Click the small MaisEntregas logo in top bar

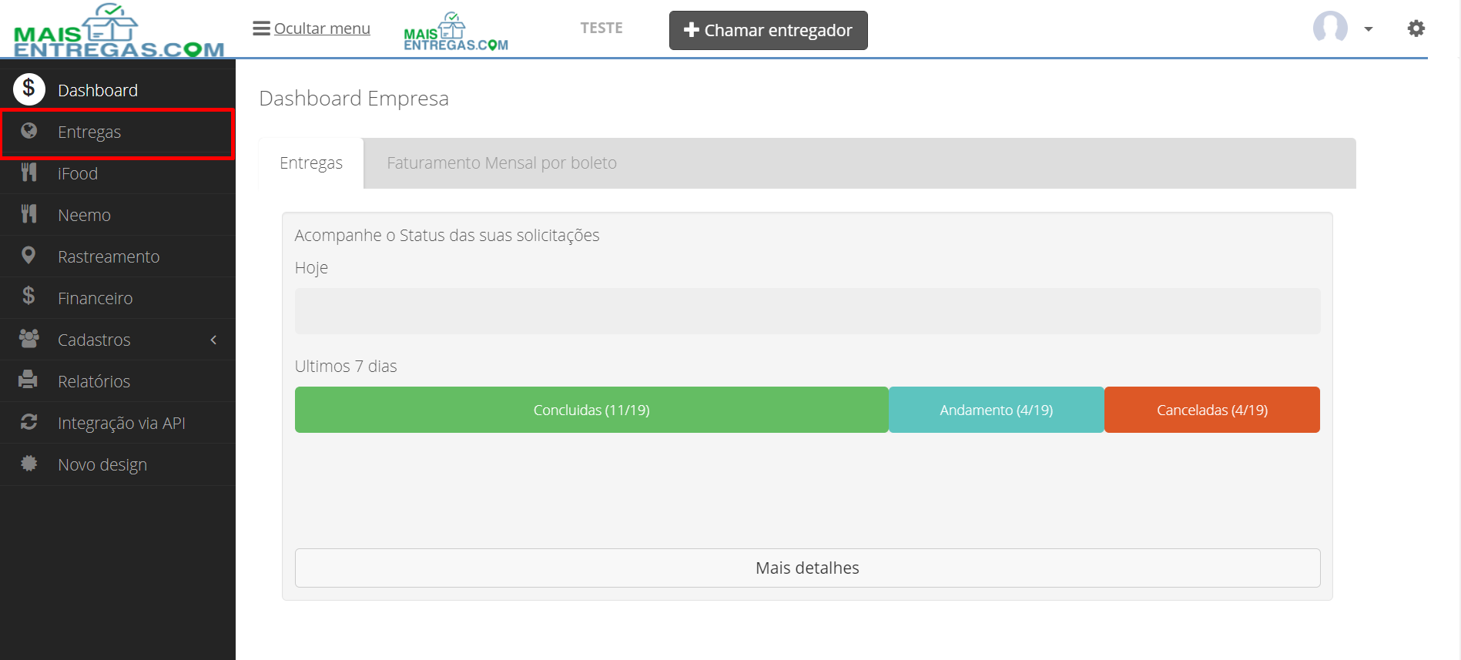[x=456, y=32]
